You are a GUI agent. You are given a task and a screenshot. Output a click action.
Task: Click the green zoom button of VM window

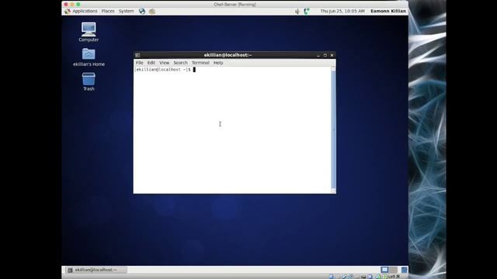click(x=78, y=5)
